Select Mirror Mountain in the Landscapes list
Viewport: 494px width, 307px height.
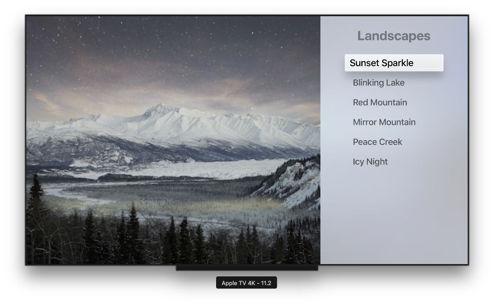[384, 122]
